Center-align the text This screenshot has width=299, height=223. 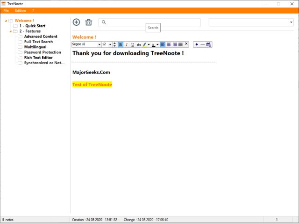pos(169,45)
